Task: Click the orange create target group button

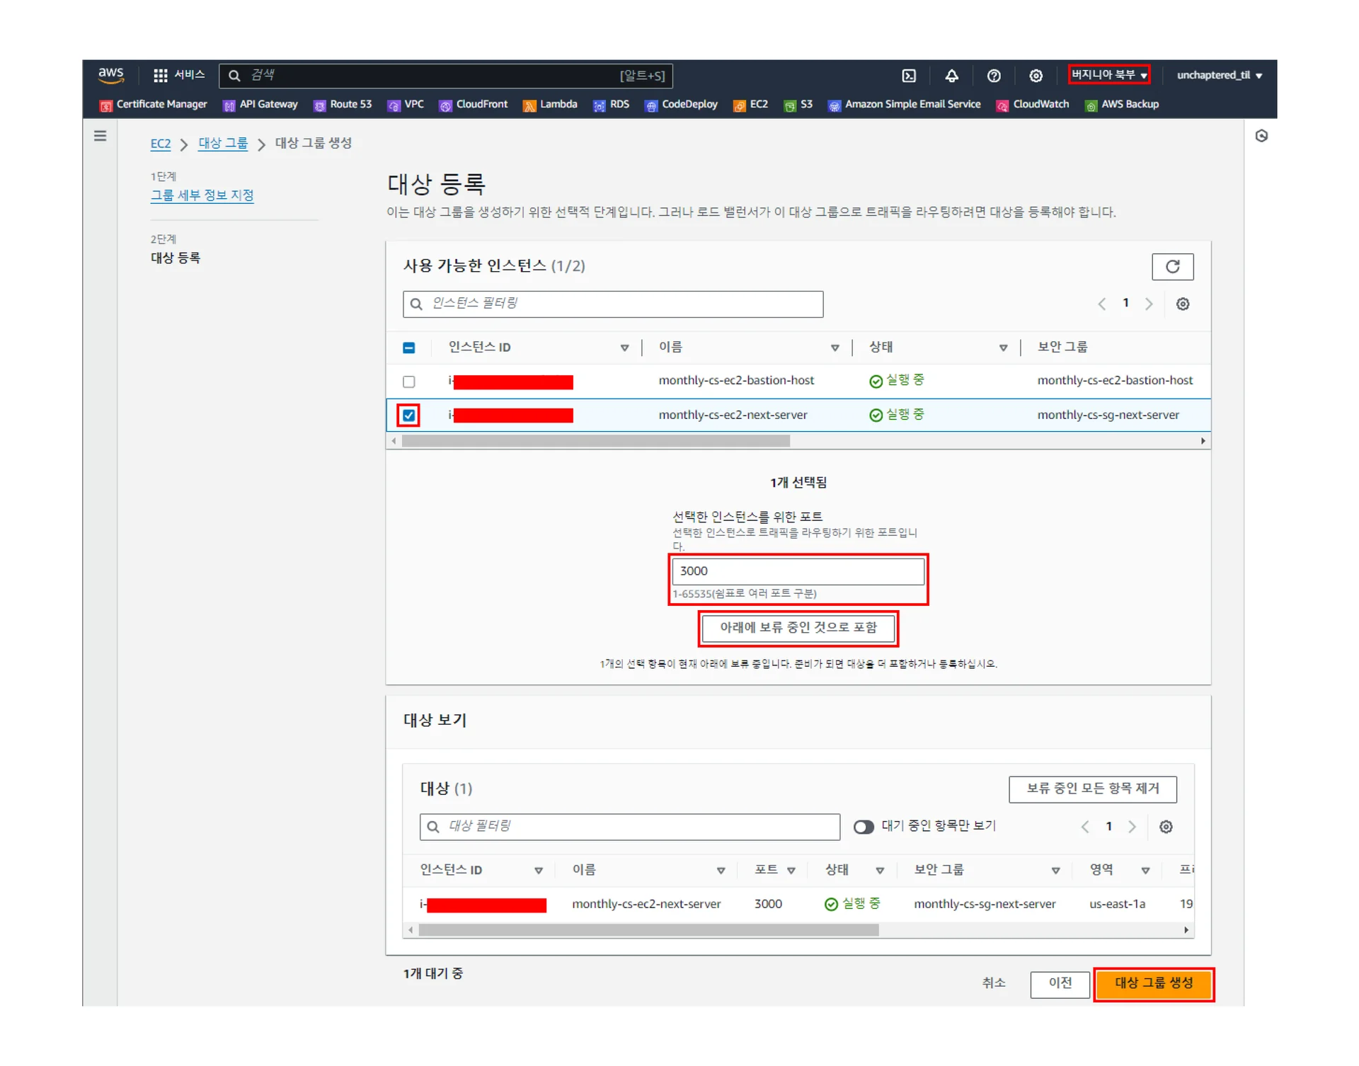Action: 1153,983
